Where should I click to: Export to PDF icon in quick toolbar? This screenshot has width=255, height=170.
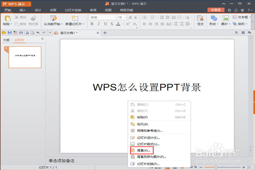(15, 33)
